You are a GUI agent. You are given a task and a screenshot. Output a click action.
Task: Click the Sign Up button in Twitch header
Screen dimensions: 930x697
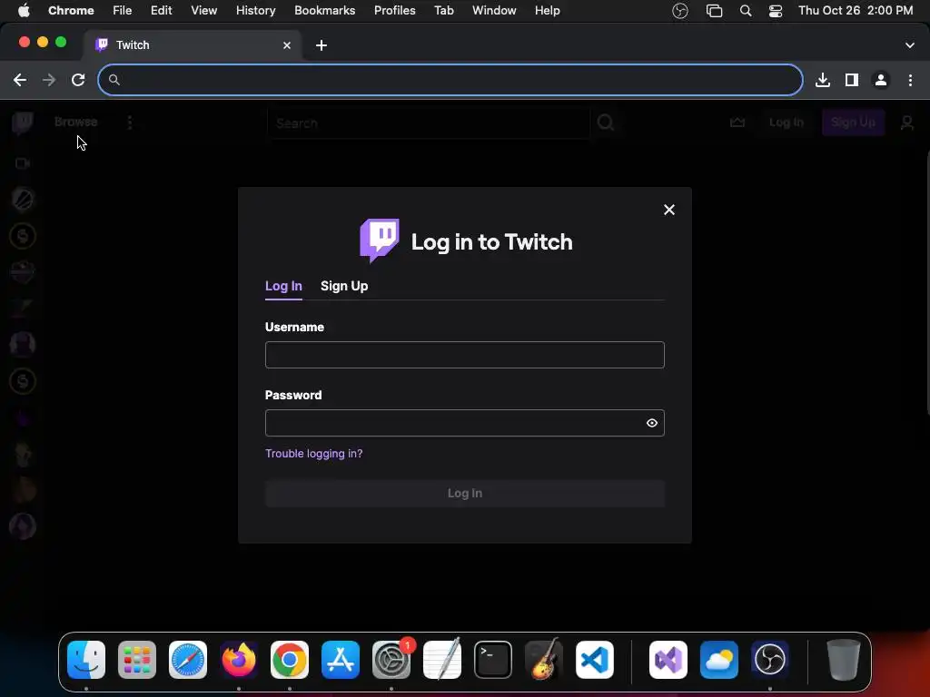[853, 123]
